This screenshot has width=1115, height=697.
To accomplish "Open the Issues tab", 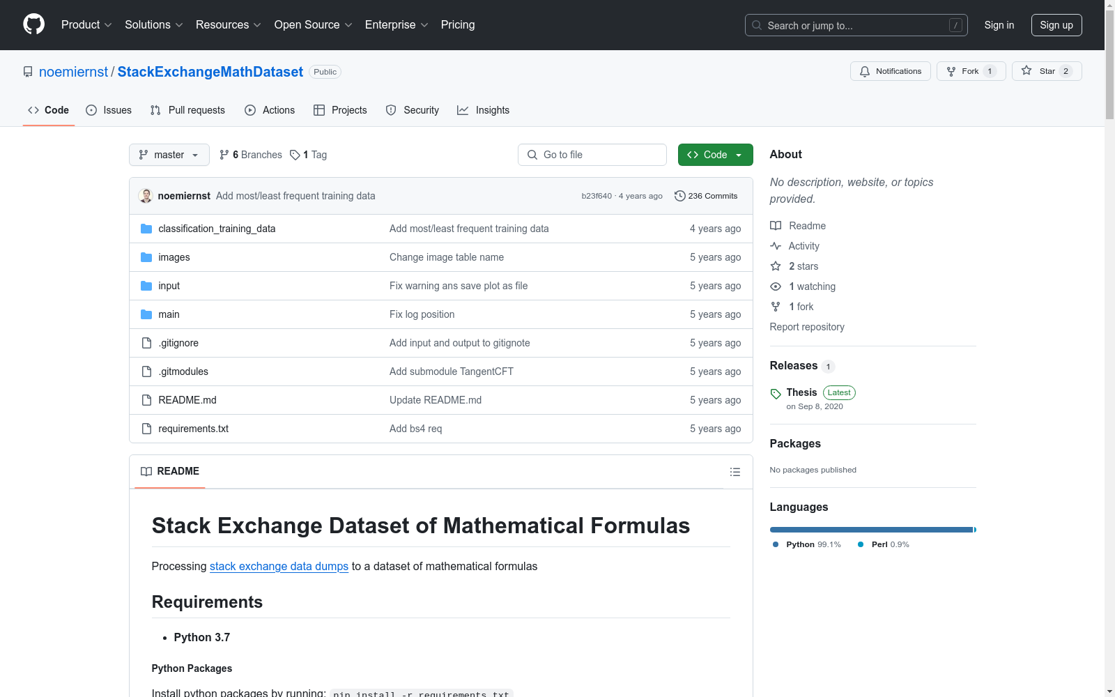I will click(109, 110).
